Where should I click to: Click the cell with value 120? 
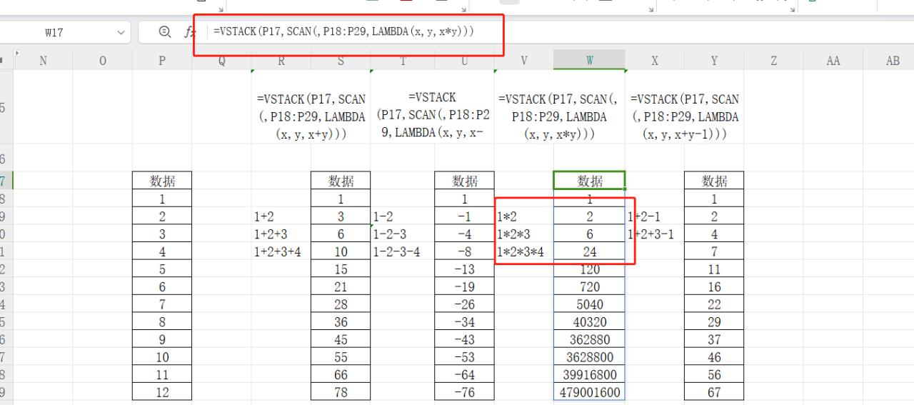[x=590, y=269]
